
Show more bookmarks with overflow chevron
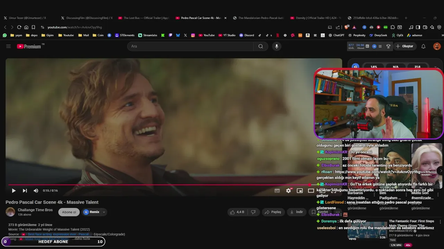pos(442,35)
